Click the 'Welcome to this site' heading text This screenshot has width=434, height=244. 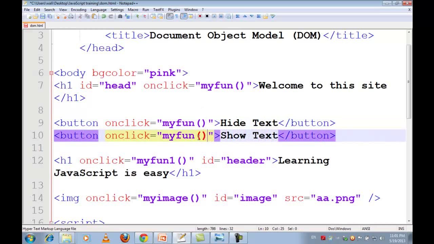click(x=322, y=86)
